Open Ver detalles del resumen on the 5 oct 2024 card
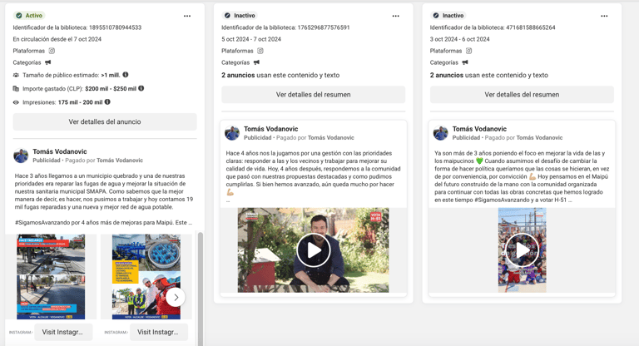639x346 pixels. pyautogui.click(x=314, y=95)
